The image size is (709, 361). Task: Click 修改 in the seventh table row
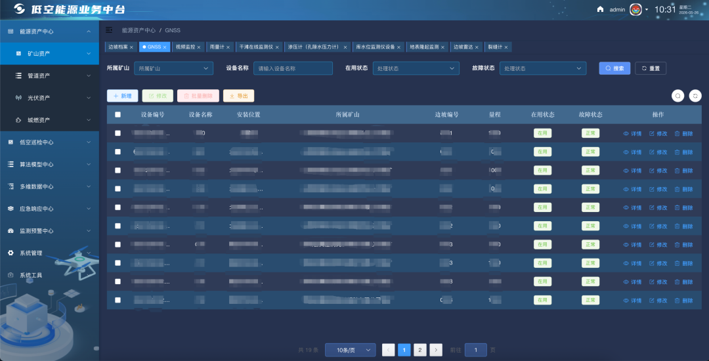point(658,244)
